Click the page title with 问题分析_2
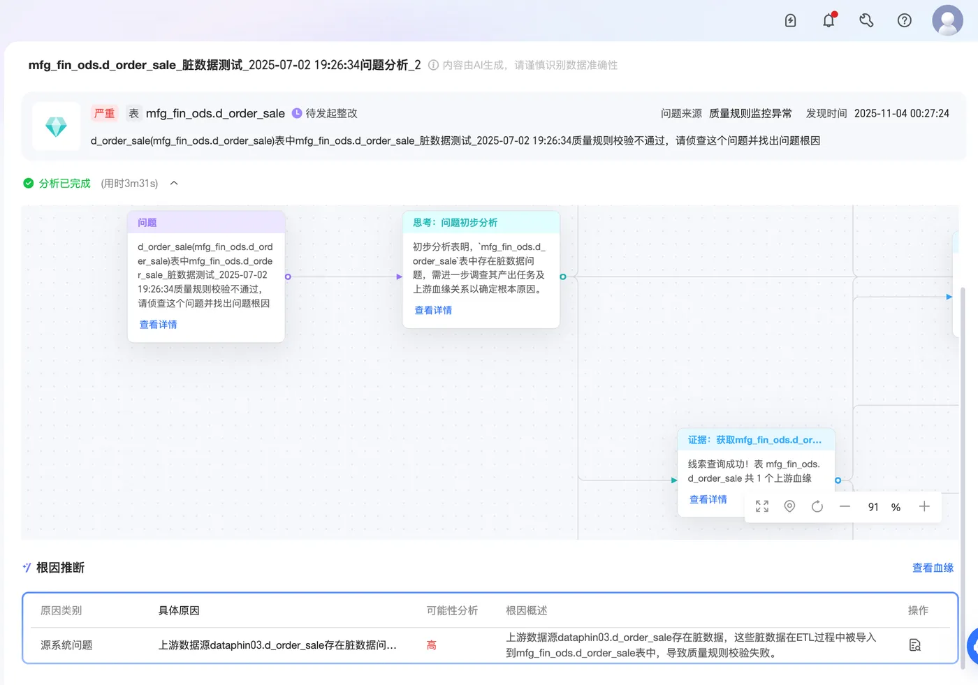This screenshot has width=978, height=685. [x=224, y=65]
